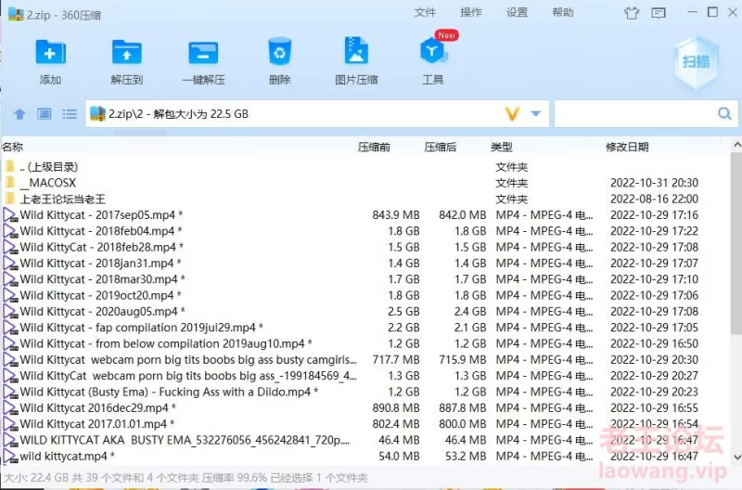Click the zip archive icon in path bar
This screenshot has height=490, width=742.
coord(97,113)
